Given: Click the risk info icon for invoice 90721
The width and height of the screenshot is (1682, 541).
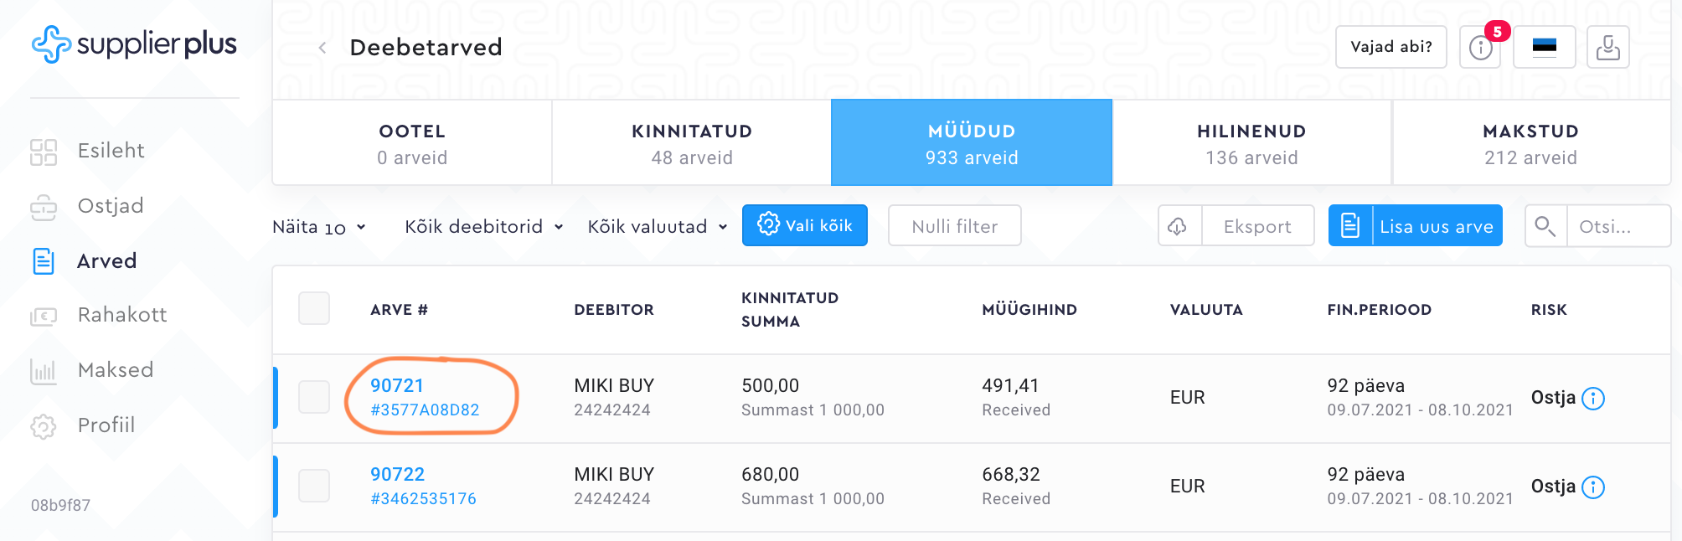Looking at the screenshot, I should (1593, 399).
